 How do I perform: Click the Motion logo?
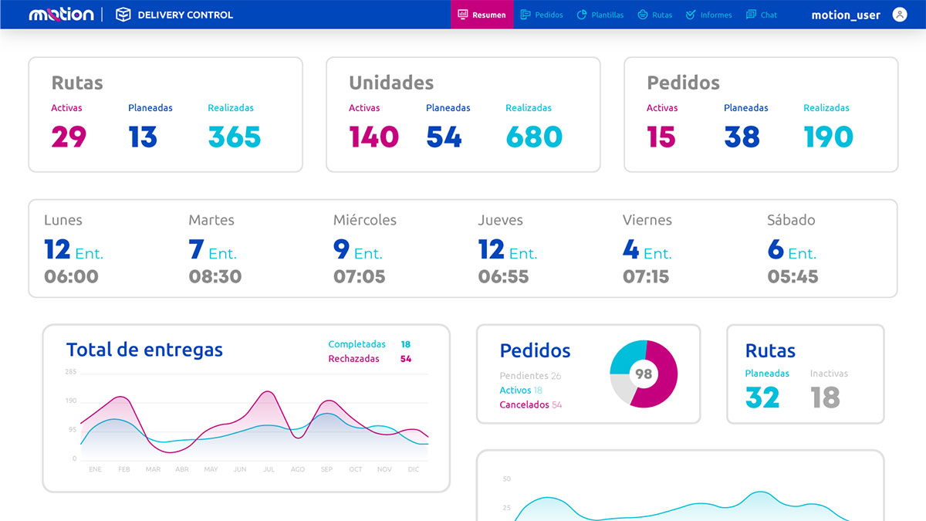click(x=61, y=15)
